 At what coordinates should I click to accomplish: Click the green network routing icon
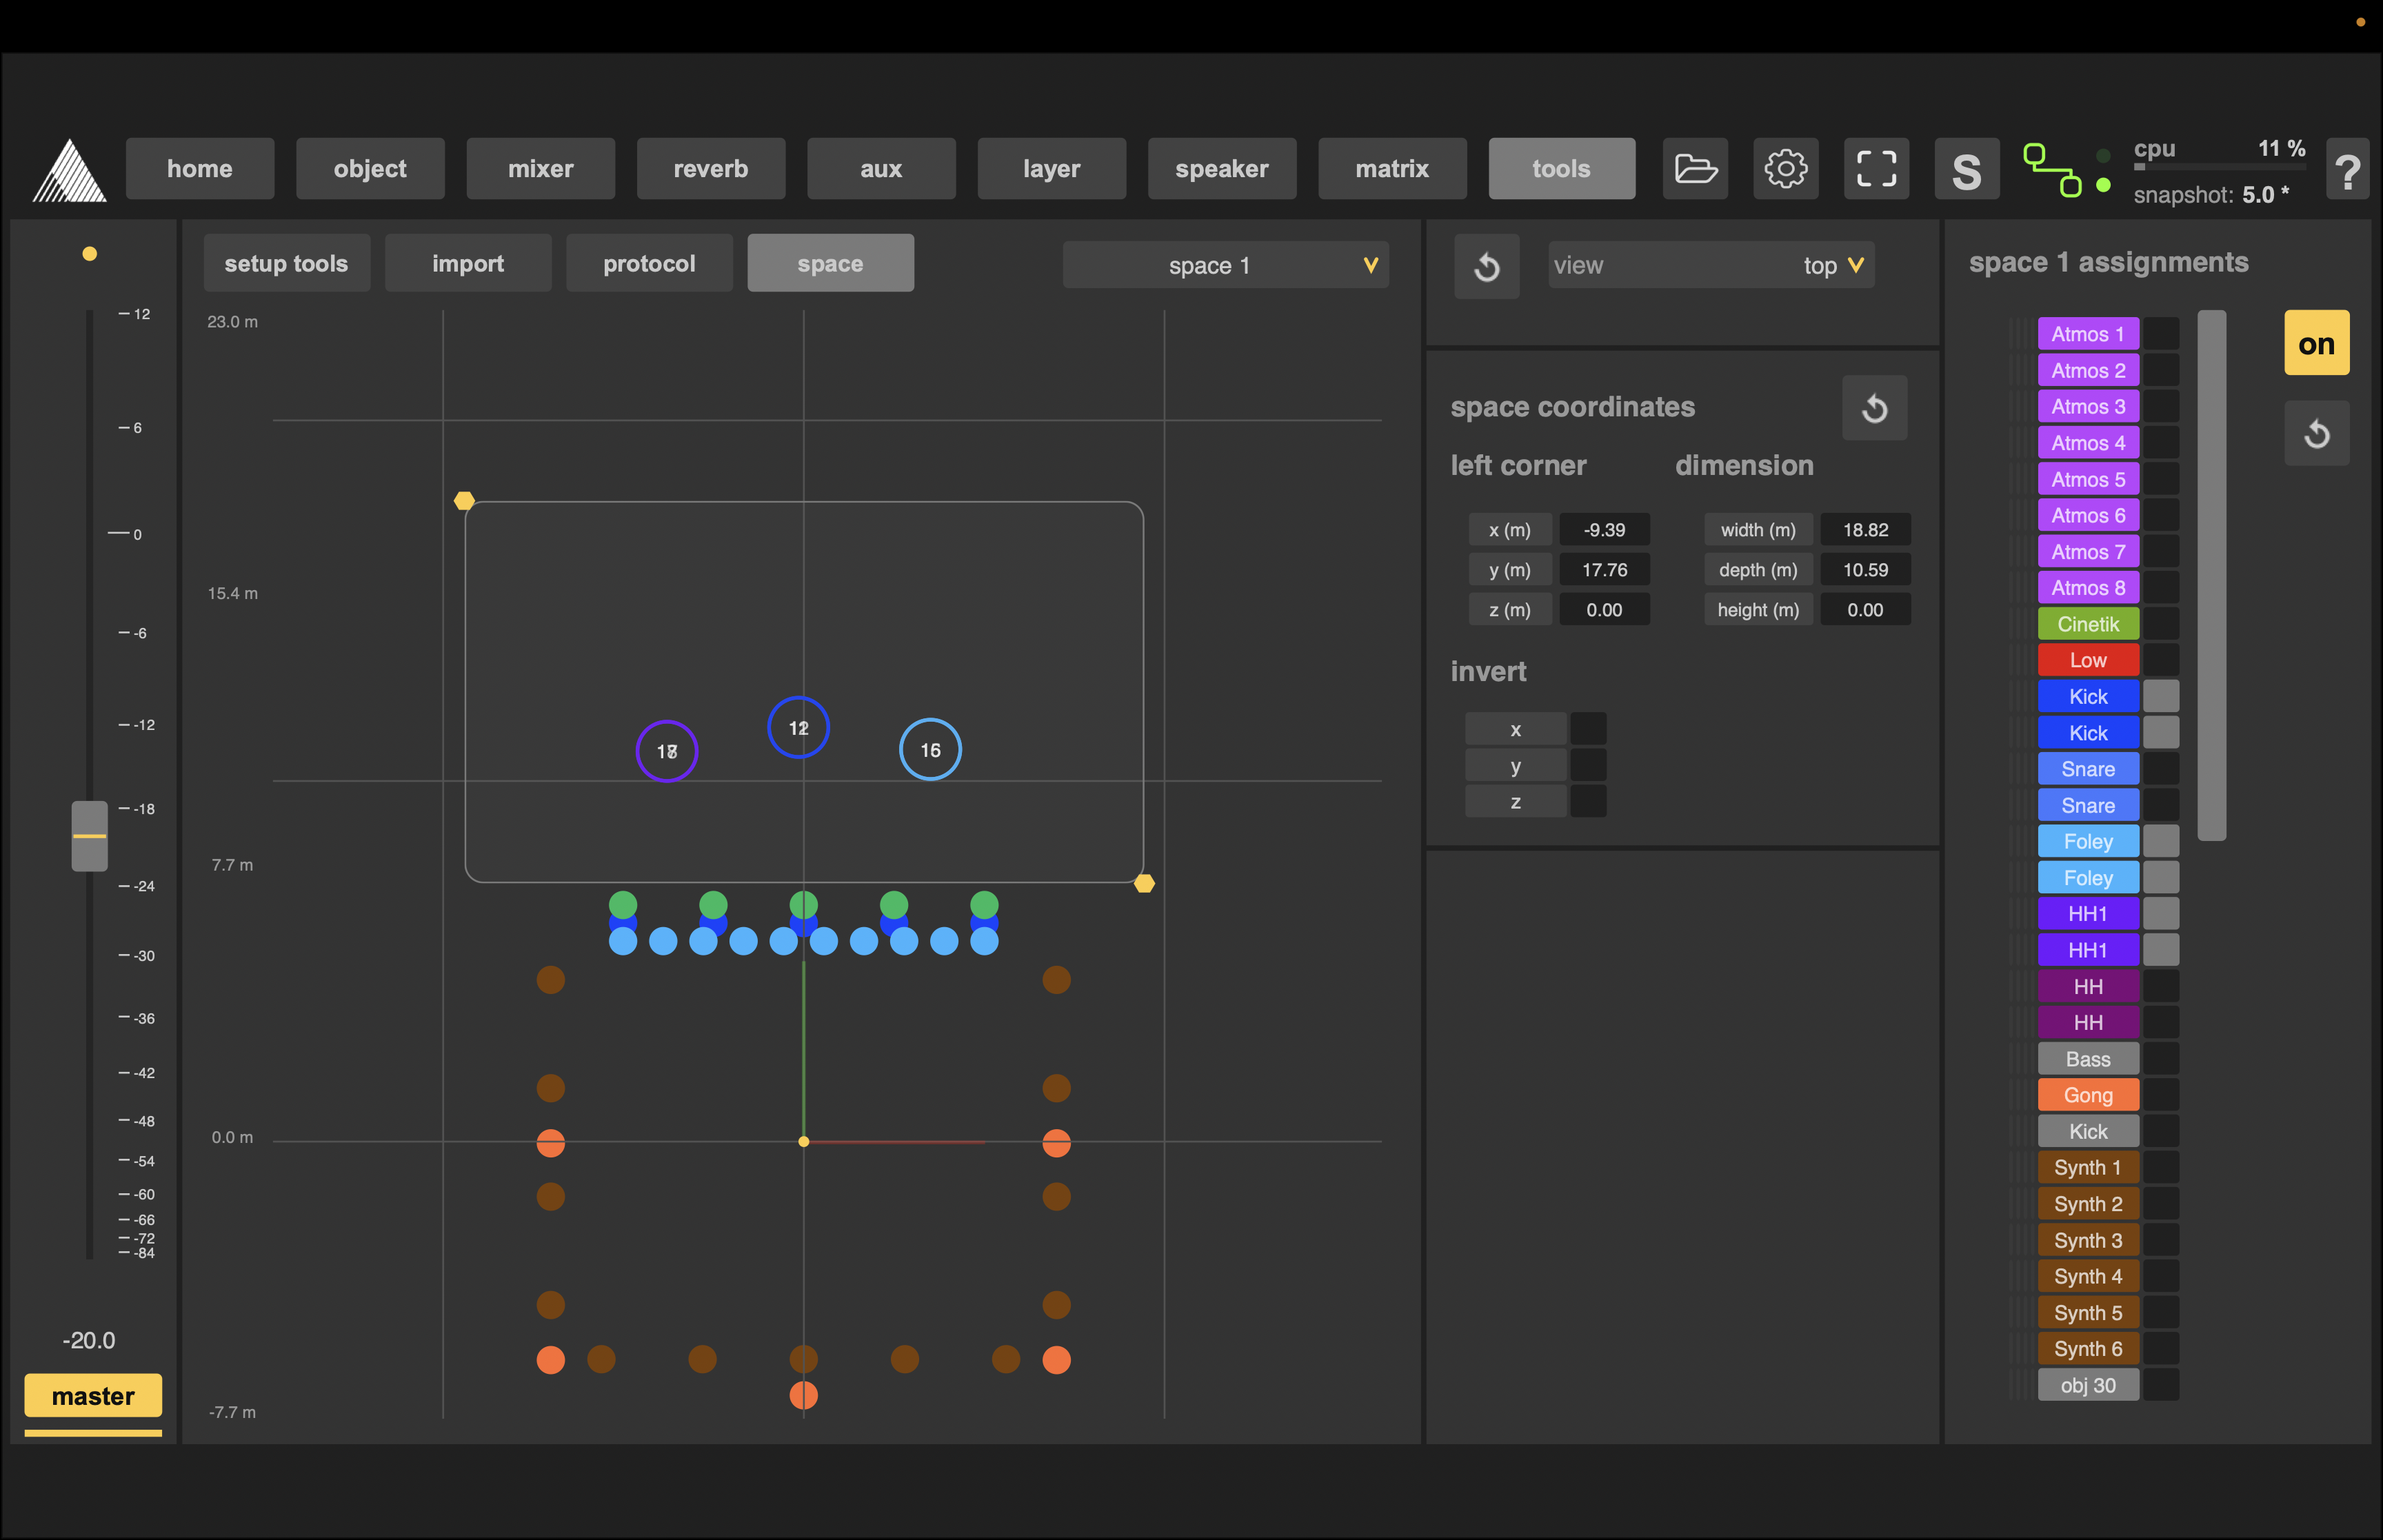[2052, 170]
